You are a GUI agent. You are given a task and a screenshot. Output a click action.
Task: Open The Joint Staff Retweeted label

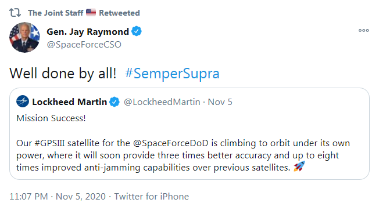pos(84,13)
